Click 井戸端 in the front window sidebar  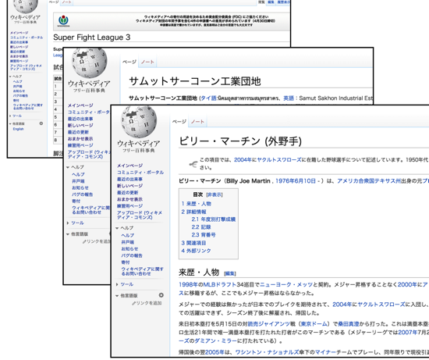point(127,242)
